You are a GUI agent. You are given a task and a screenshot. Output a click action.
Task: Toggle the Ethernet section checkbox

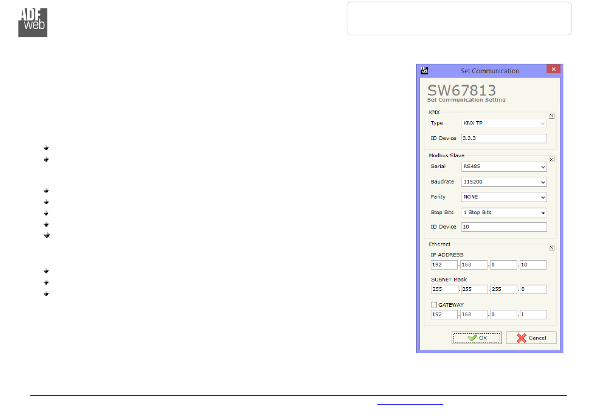(551, 248)
